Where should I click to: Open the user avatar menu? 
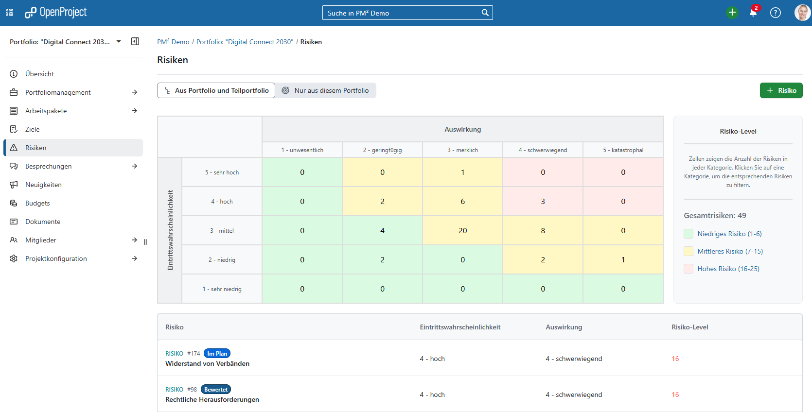point(802,13)
